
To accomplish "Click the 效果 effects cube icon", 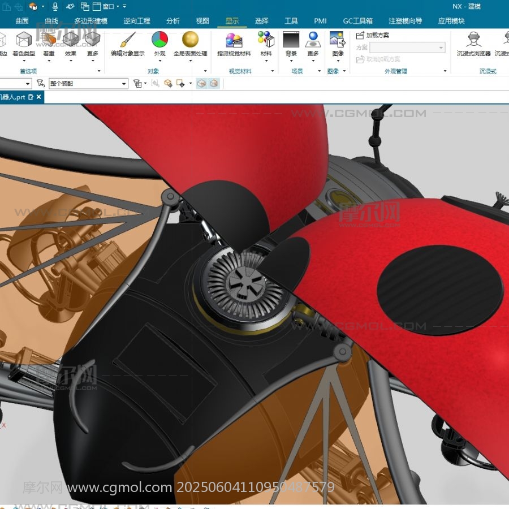I will click(71, 39).
